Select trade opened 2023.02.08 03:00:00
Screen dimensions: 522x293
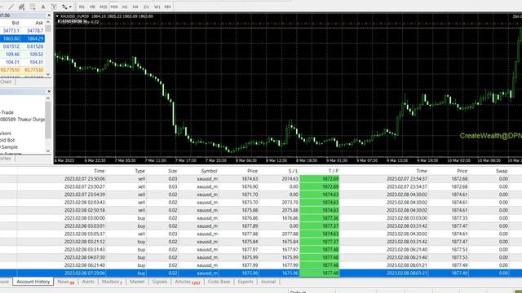point(261,218)
